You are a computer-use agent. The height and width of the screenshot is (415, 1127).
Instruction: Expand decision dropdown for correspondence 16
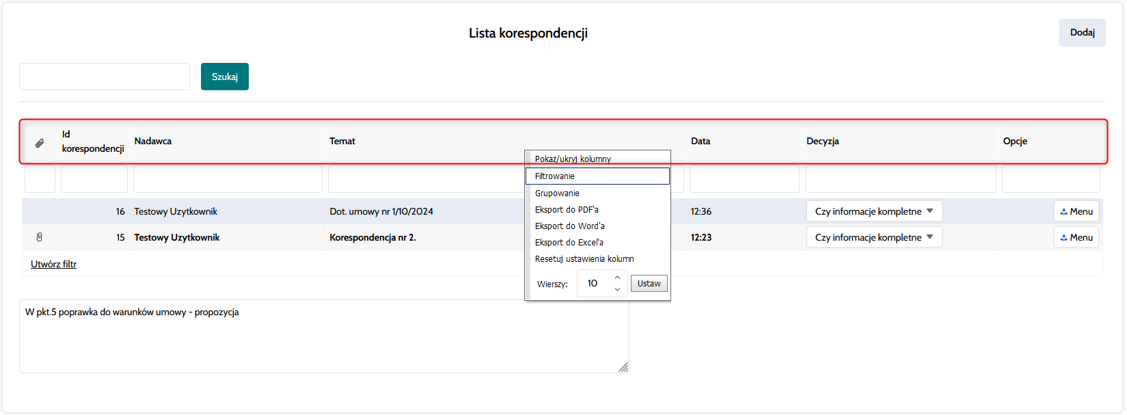(x=873, y=211)
